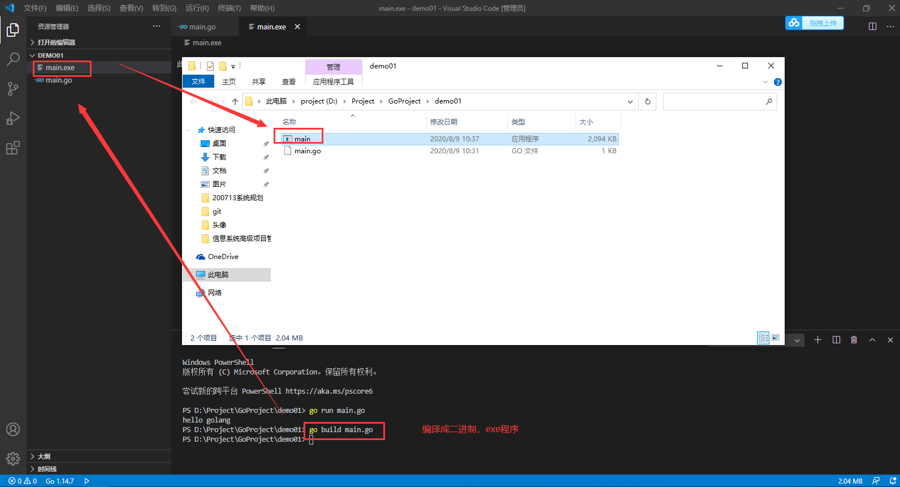Viewport: 900px width, 487px height.
Task: Expand the 打开的编辑器 section
Action: 55,42
